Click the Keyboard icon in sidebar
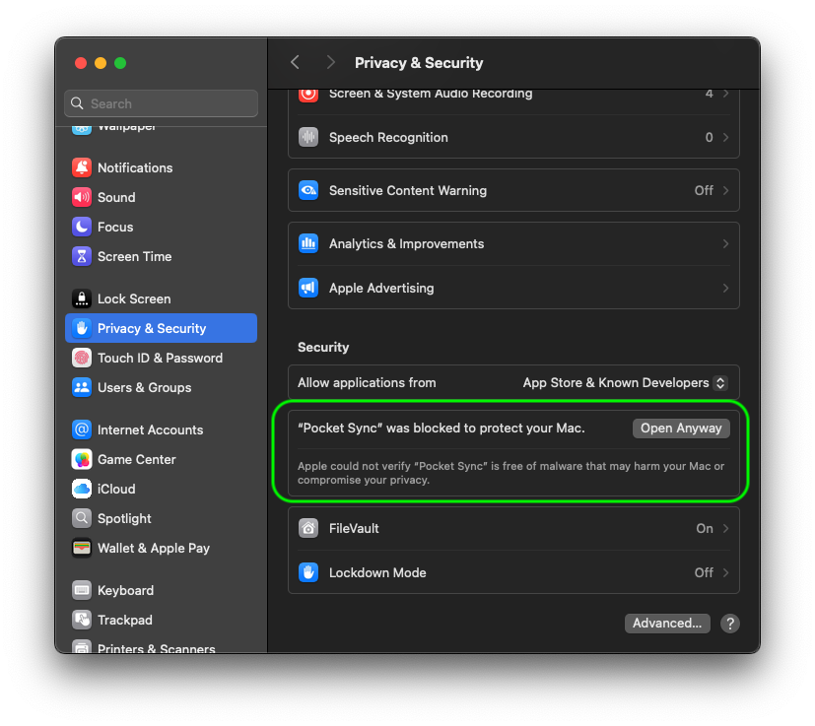 click(82, 590)
